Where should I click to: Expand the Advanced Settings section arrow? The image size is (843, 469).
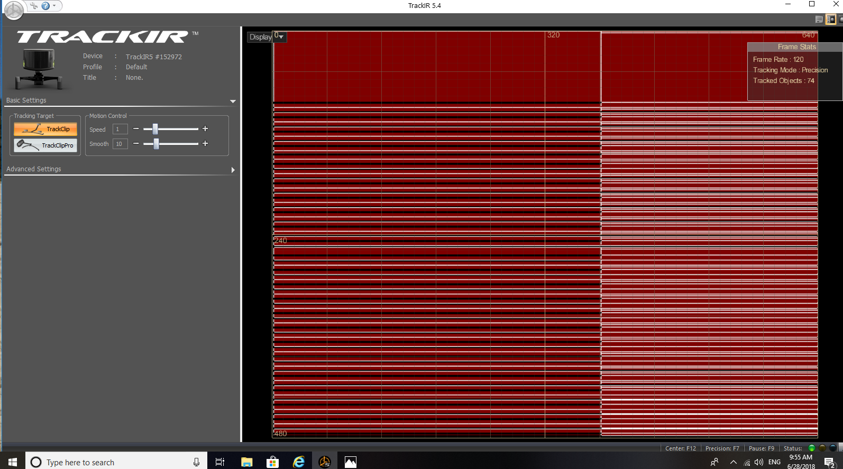pyautogui.click(x=233, y=170)
